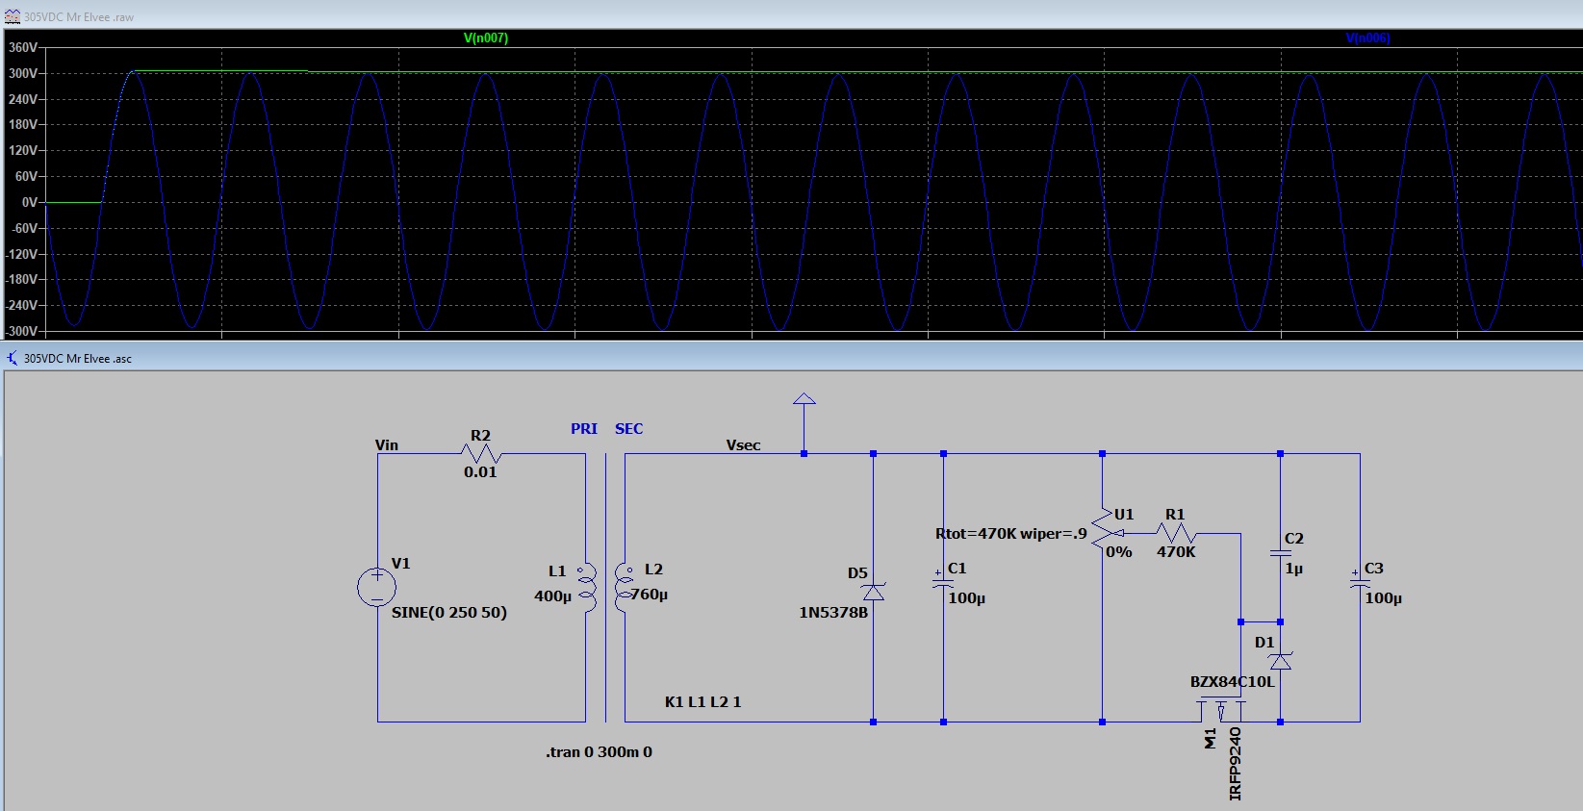Image resolution: width=1583 pixels, height=811 pixels.
Task: Select the L1 primary inductor symbol
Action: [x=586, y=588]
